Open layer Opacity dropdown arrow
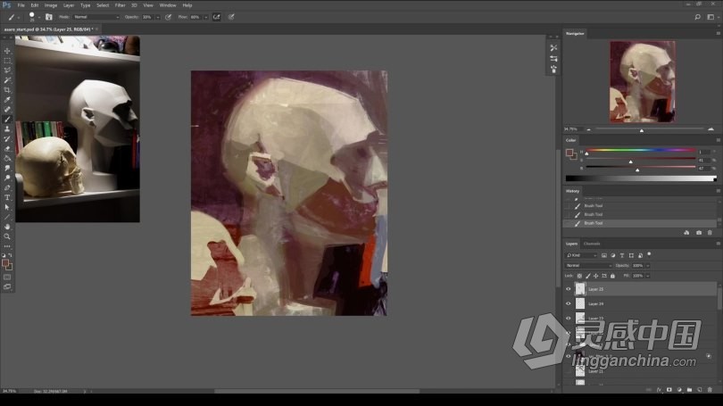This screenshot has height=406, width=723. click(x=648, y=265)
